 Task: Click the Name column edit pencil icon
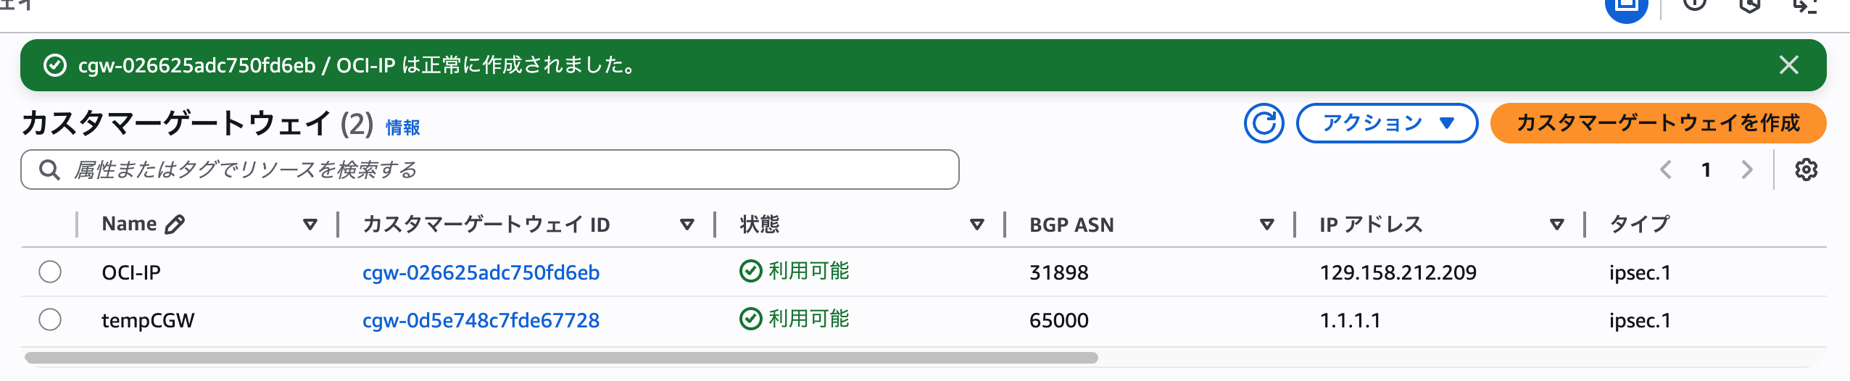[175, 225]
